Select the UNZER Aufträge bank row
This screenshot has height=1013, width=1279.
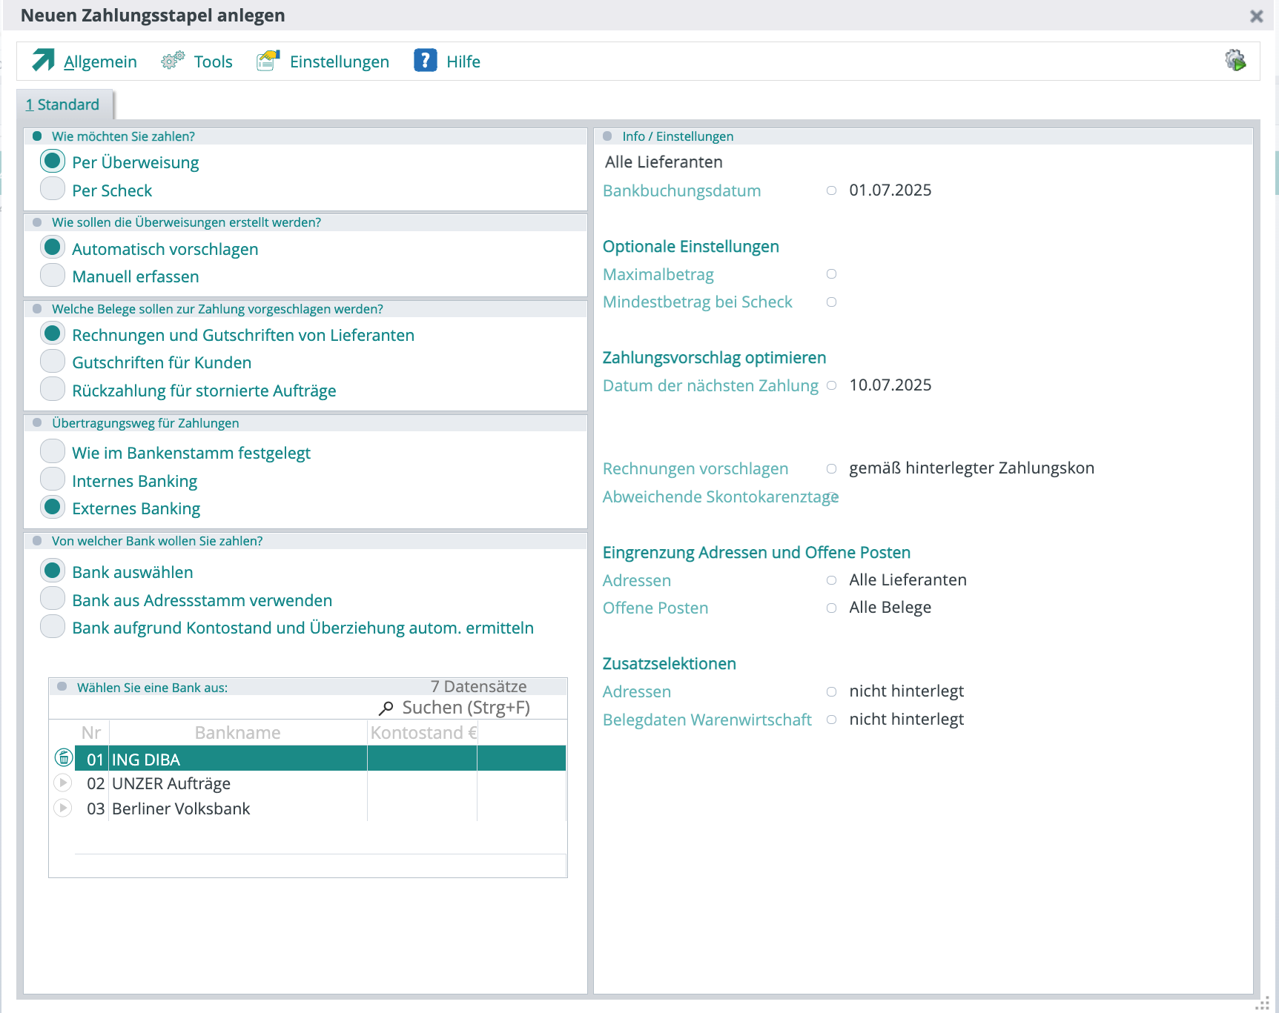point(320,783)
